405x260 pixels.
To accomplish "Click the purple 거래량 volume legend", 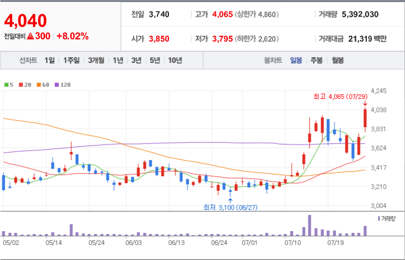I will pyautogui.click(x=386, y=219).
